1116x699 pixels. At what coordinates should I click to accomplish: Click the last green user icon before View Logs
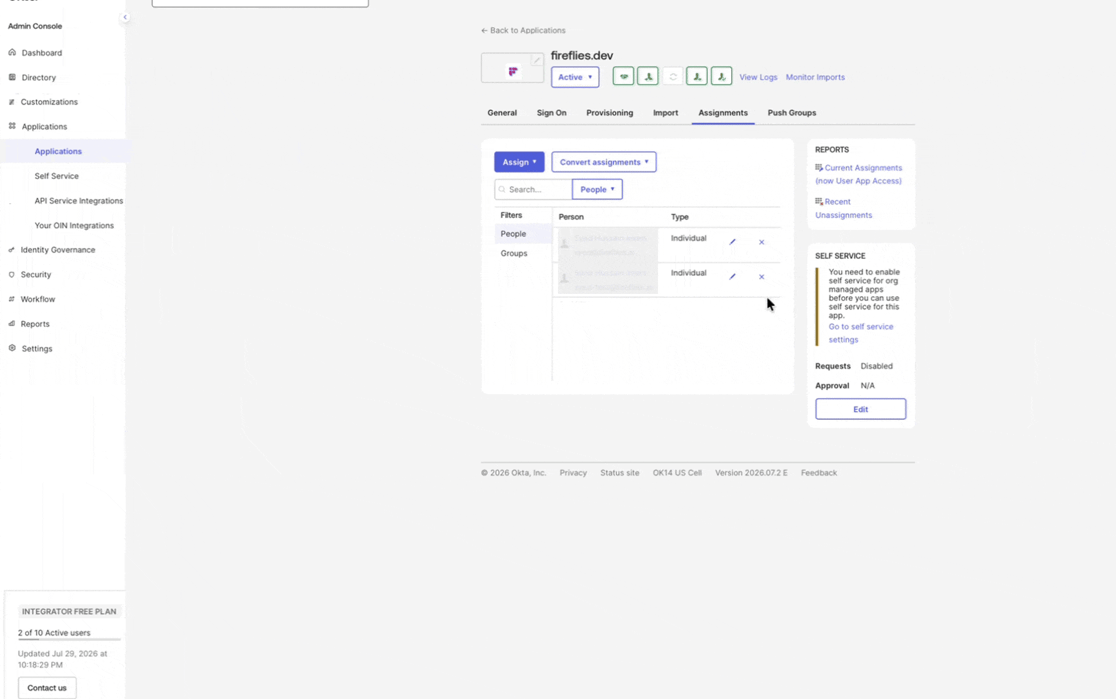coord(721,77)
